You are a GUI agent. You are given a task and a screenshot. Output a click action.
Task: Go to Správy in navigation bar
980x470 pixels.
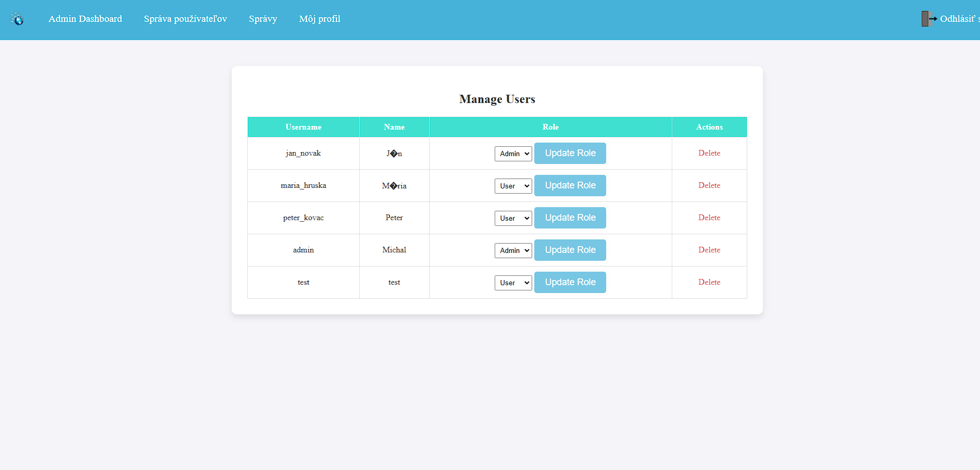263,19
